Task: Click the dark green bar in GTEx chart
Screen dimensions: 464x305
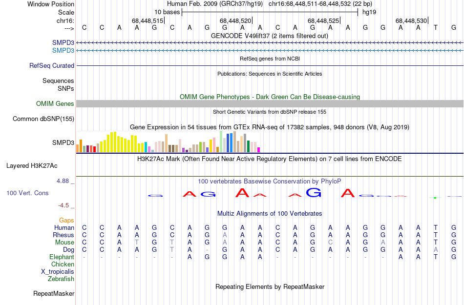Action: (248, 146)
